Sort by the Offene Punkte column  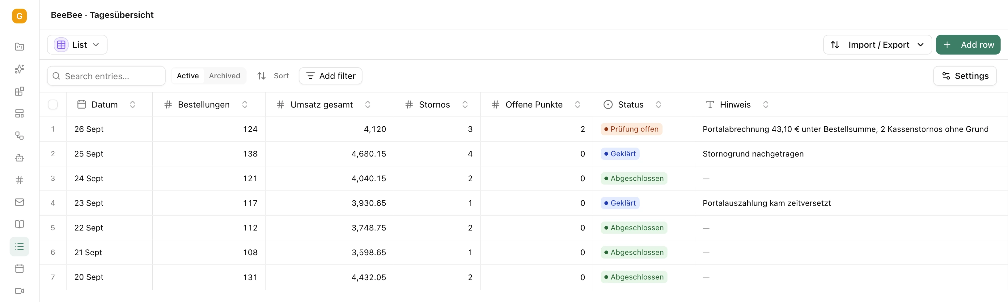[577, 104]
